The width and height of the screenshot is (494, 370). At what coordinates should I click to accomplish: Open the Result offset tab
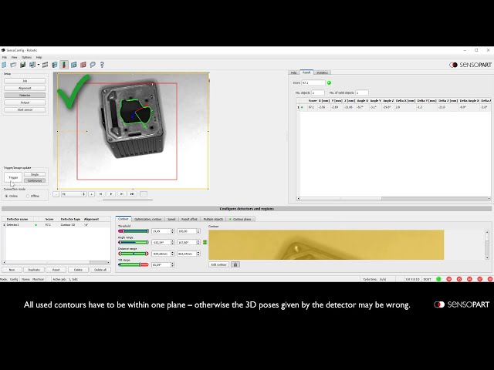click(x=189, y=219)
